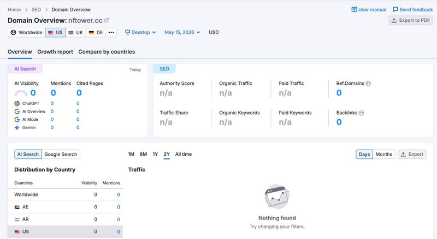
Task: Toggle the Google Search distribution view
Action: [61, 154]
